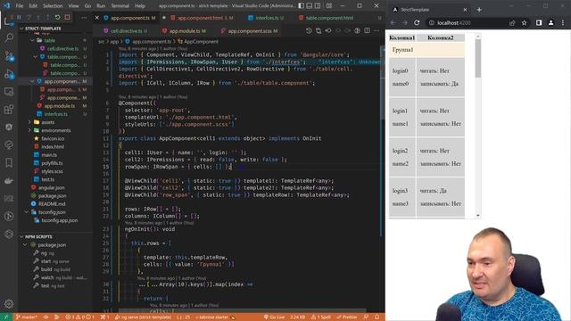Switch to interfces.ts editor tab

pos(267,18)
